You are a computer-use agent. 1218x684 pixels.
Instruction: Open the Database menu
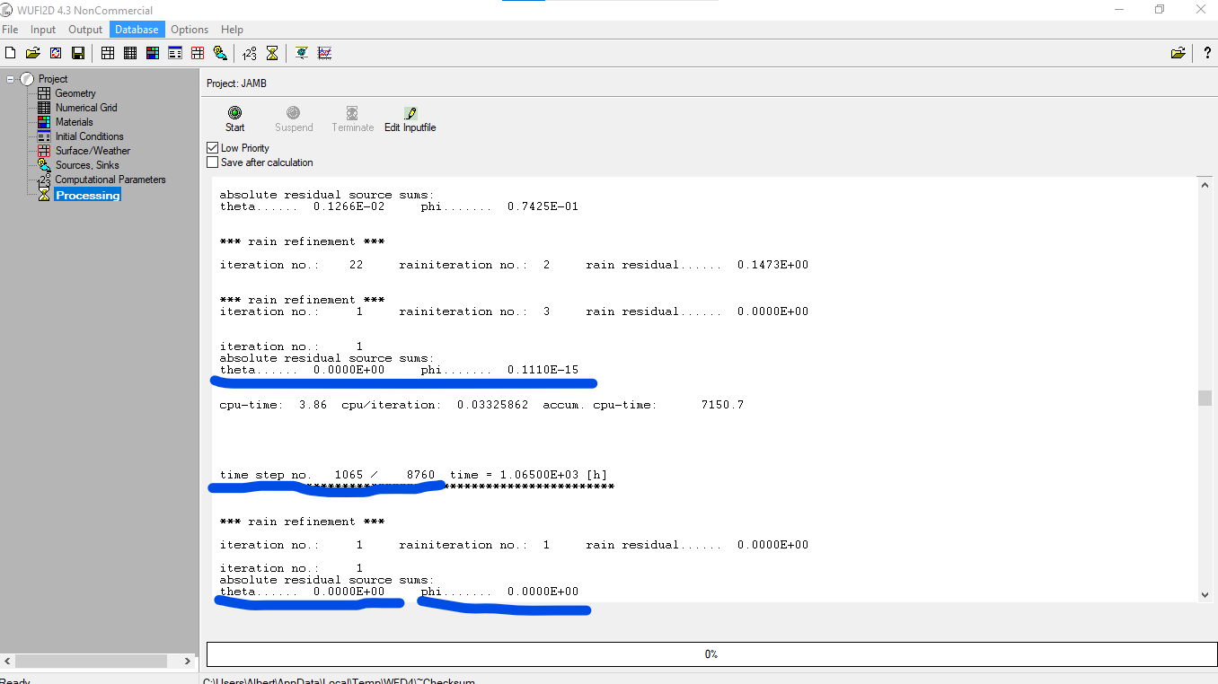point(137,30)
